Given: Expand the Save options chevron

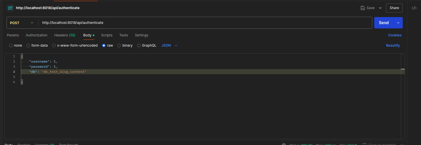Looking at the screenshot, I should (380, 8).
